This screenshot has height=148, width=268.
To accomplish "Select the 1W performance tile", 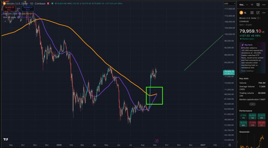I will click(x=243, y=116).
